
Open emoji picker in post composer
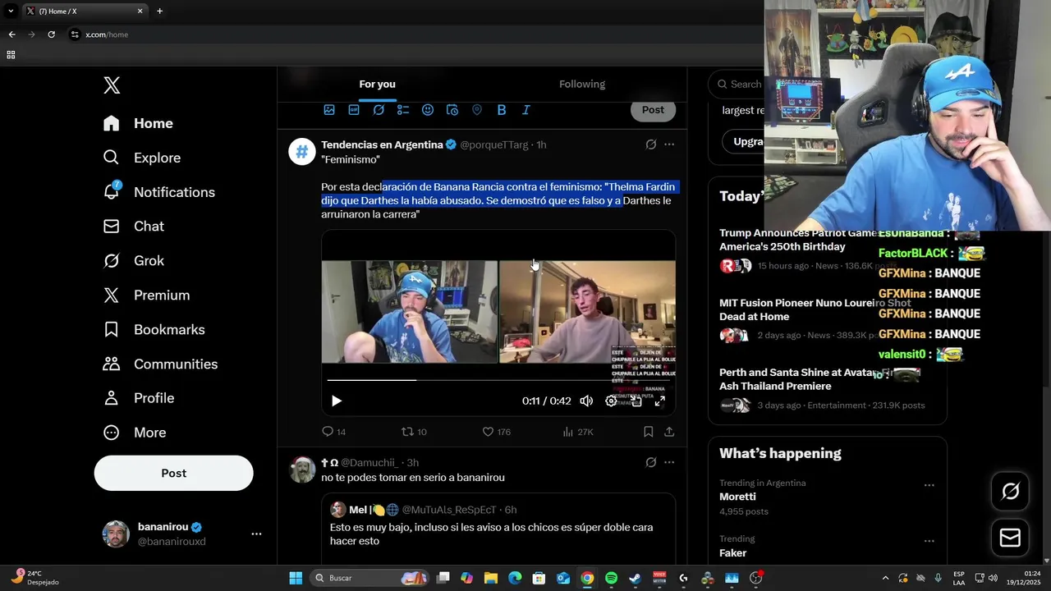[x=428, y=110]
